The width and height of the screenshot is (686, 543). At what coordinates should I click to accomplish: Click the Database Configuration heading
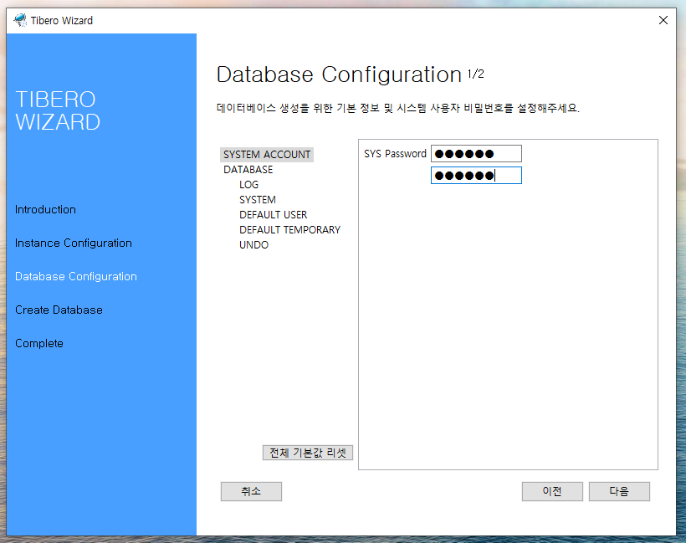[339, 74]
